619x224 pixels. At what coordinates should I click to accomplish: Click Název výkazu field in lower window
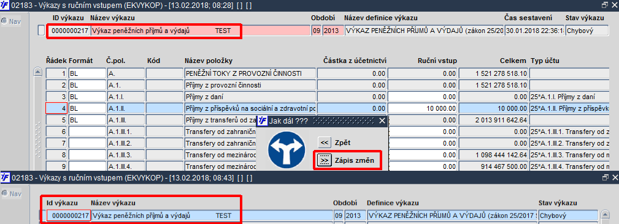coord(212,215)
